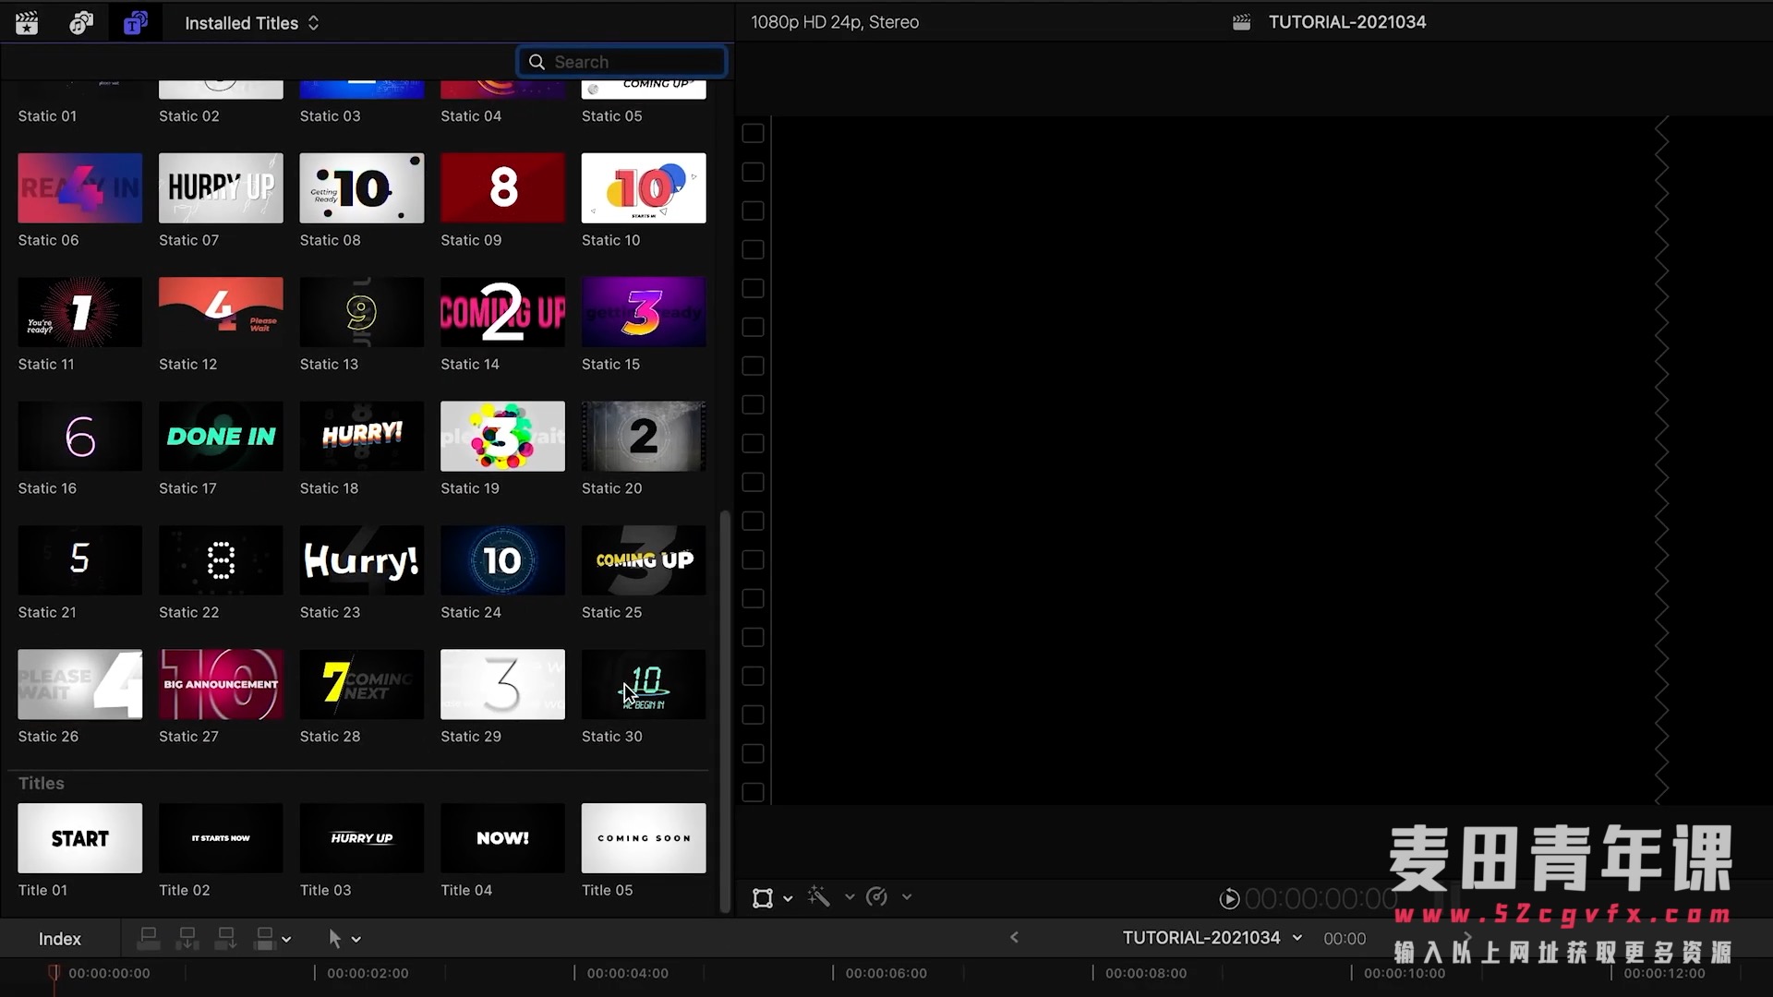
Task: Choose the Static 08 title preset
Action: (x=362, y=188)
